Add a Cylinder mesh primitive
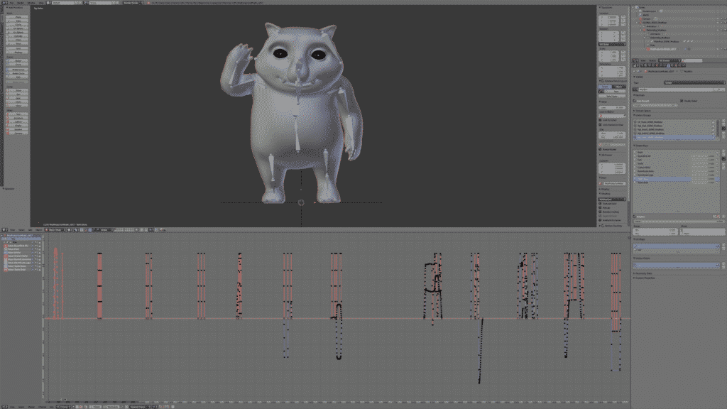727x409 pixels. [x=18, y=36]
